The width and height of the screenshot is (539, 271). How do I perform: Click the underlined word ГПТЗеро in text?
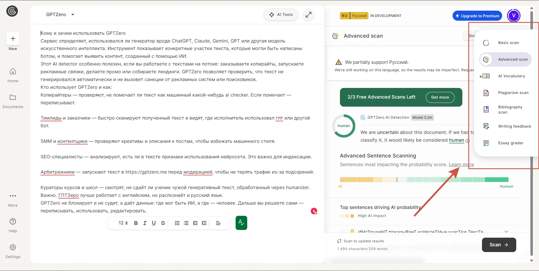pyautogui.click(x=69, y=195)
